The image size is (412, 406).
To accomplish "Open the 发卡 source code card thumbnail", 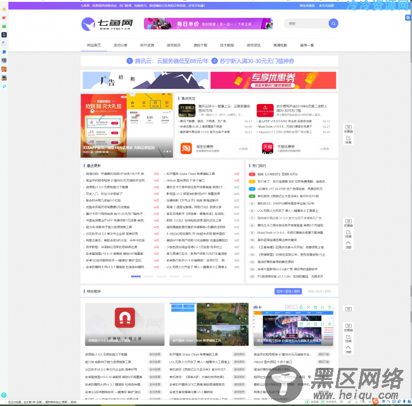I will (x=293, y=324).
